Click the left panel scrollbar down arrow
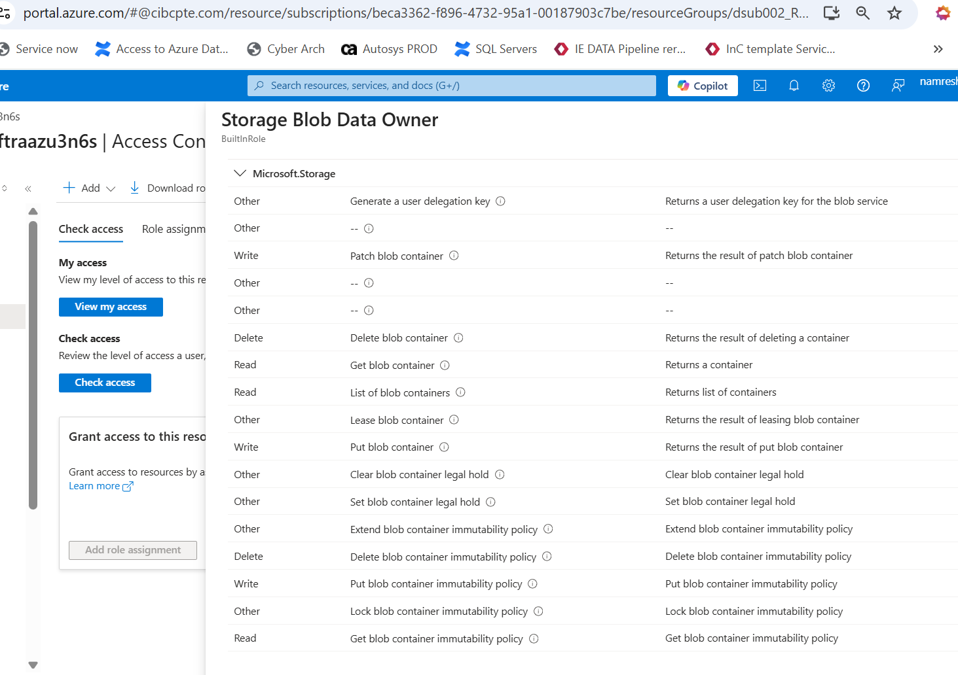Screen dimensions: 958x675 tap(33, 665)
